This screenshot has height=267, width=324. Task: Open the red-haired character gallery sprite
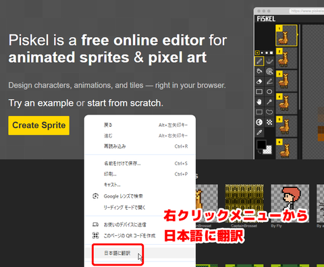click(290, 204)
